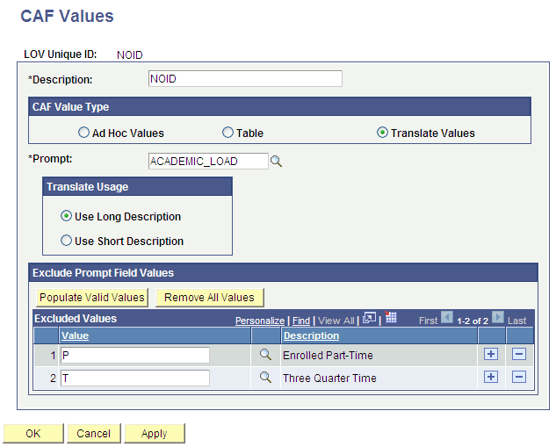Focus the row 1 Value field P
Screen dimensions: 556x447
click(x=135, y=355)
